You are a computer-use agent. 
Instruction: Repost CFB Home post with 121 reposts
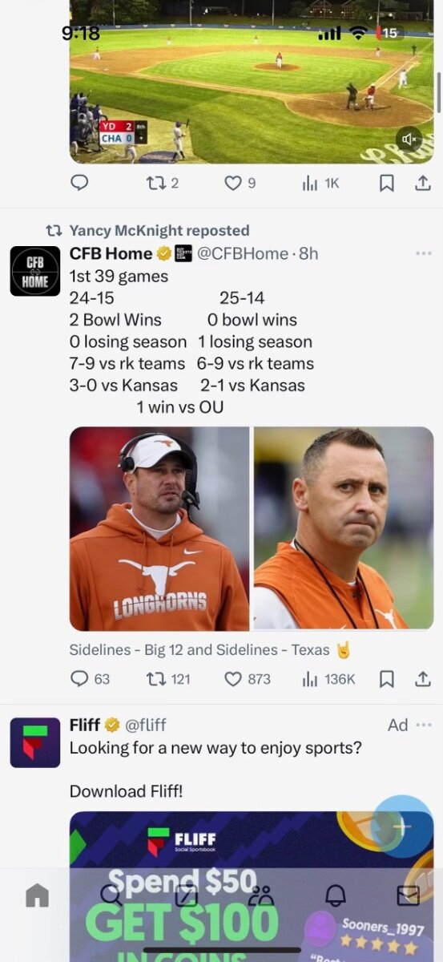click(x=168, y=679)
